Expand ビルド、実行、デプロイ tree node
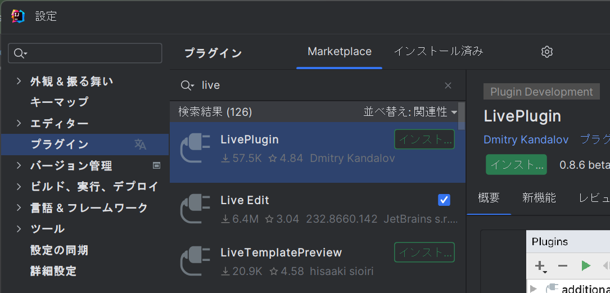The width and height of the screenshot is (610, 293). point(19,186)
